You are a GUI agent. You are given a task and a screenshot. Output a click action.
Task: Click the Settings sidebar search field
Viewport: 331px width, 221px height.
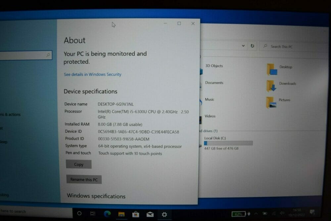[x=26, y=55]
